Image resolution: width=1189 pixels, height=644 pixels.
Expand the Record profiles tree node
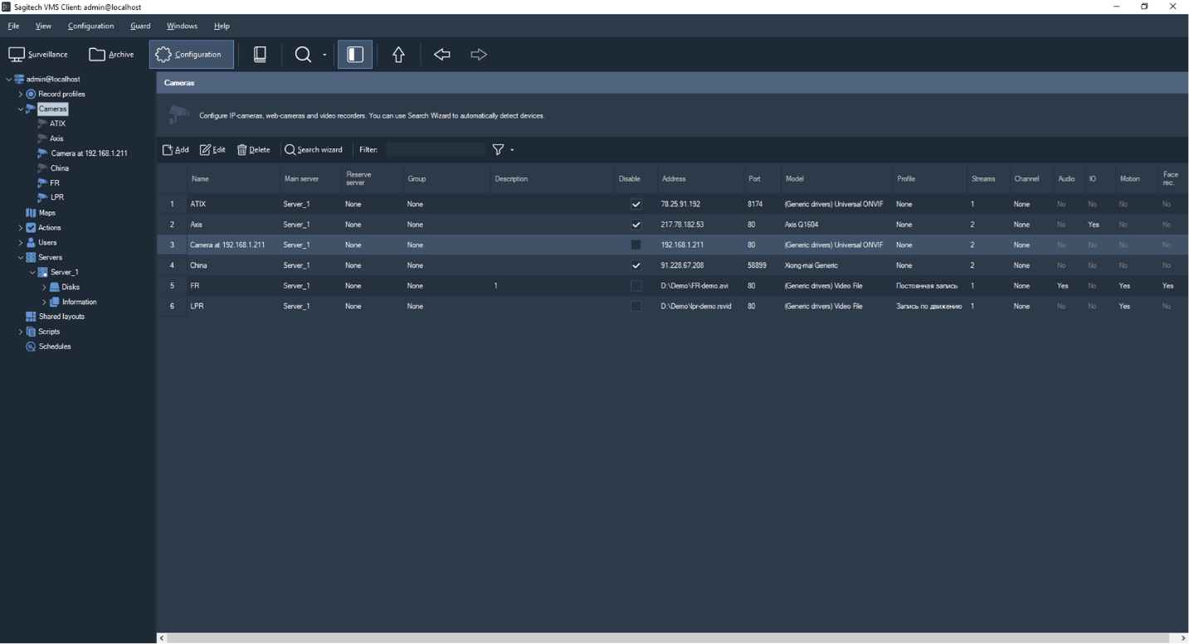21,94
